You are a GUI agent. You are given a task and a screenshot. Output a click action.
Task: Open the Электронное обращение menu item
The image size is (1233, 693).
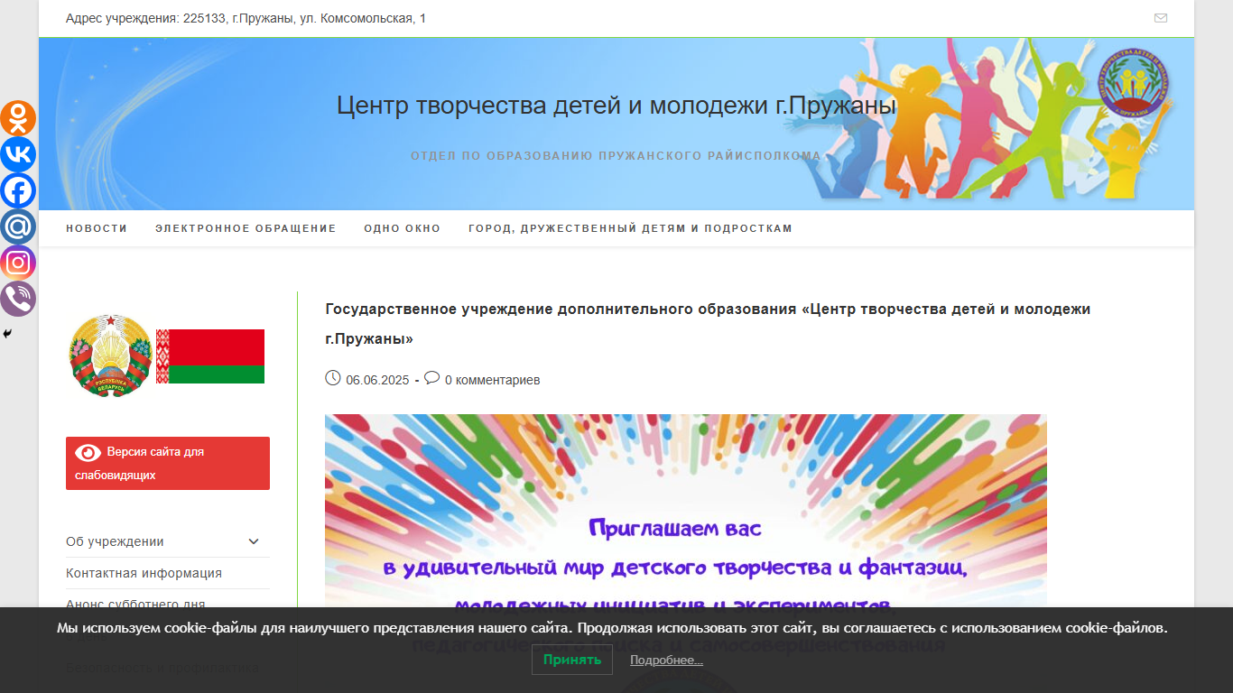coord(246,228)
